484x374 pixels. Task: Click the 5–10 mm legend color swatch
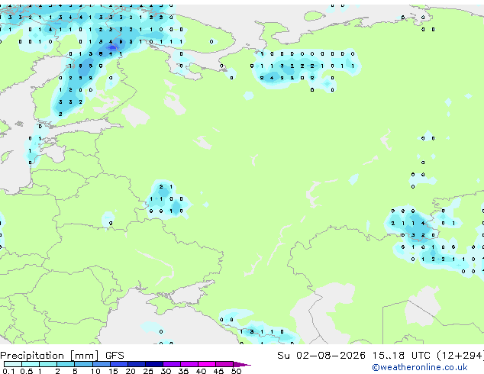pyautogui.click(x=83, y=364)
